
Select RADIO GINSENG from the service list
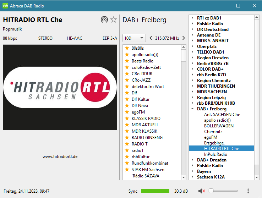click(147, 138)
